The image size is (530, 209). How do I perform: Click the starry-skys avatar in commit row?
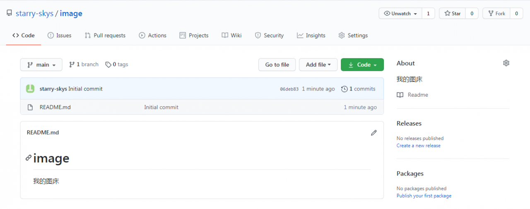[x=30, y=89]
